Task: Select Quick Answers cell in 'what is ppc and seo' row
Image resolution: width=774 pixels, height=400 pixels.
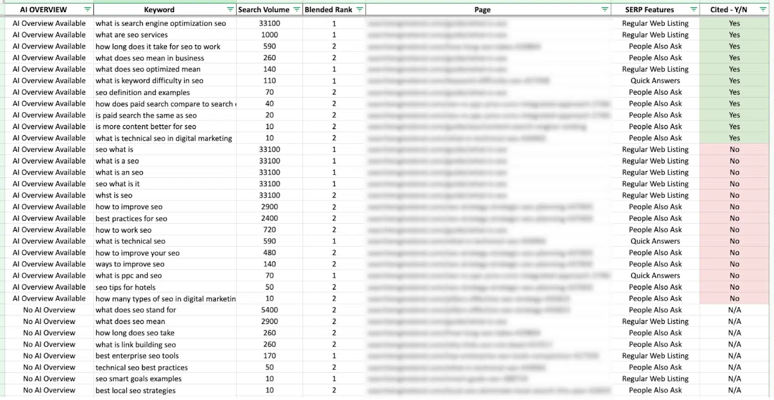Action: (x=655, y=276)
